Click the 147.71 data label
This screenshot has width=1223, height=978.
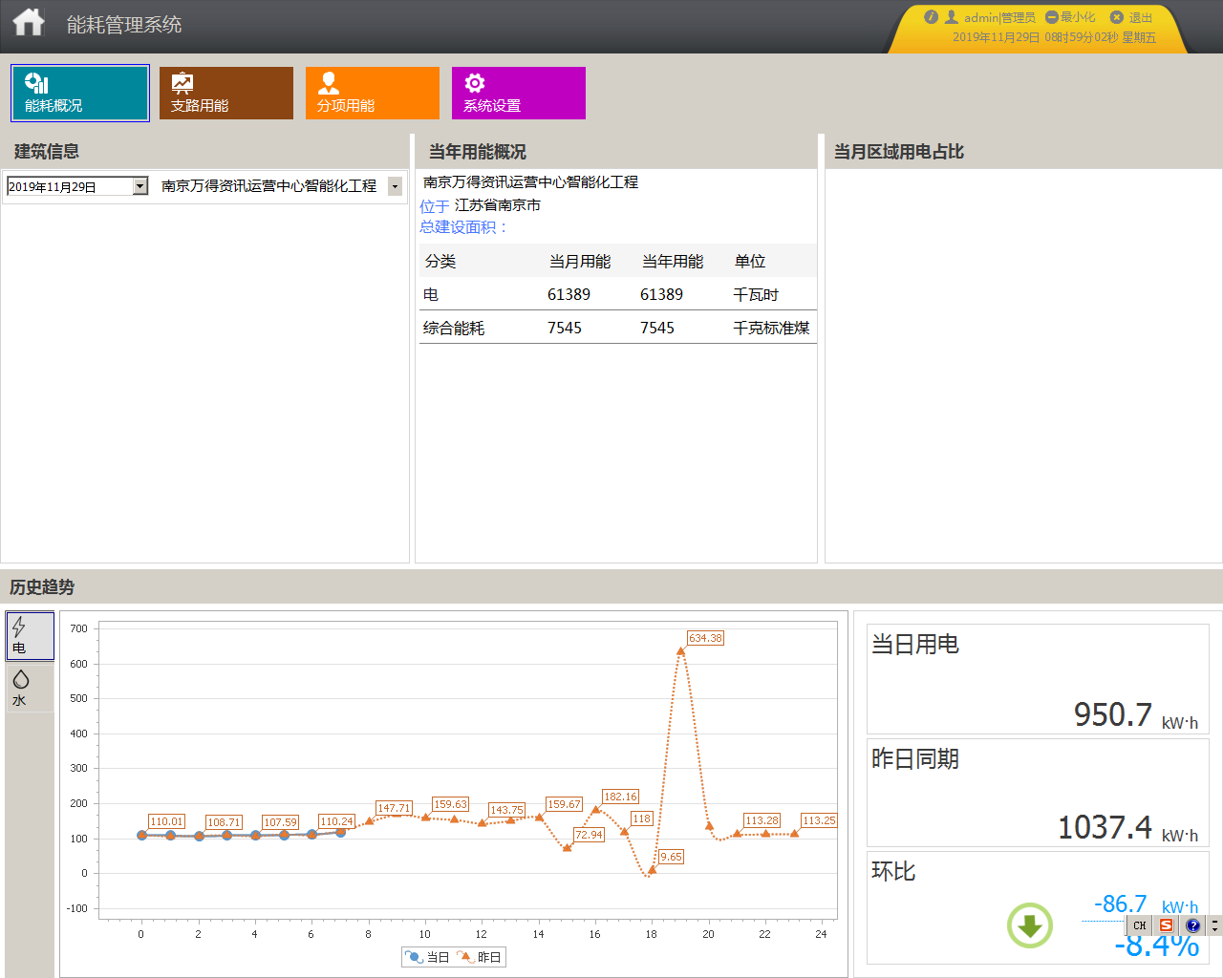[x=394, y=808]
